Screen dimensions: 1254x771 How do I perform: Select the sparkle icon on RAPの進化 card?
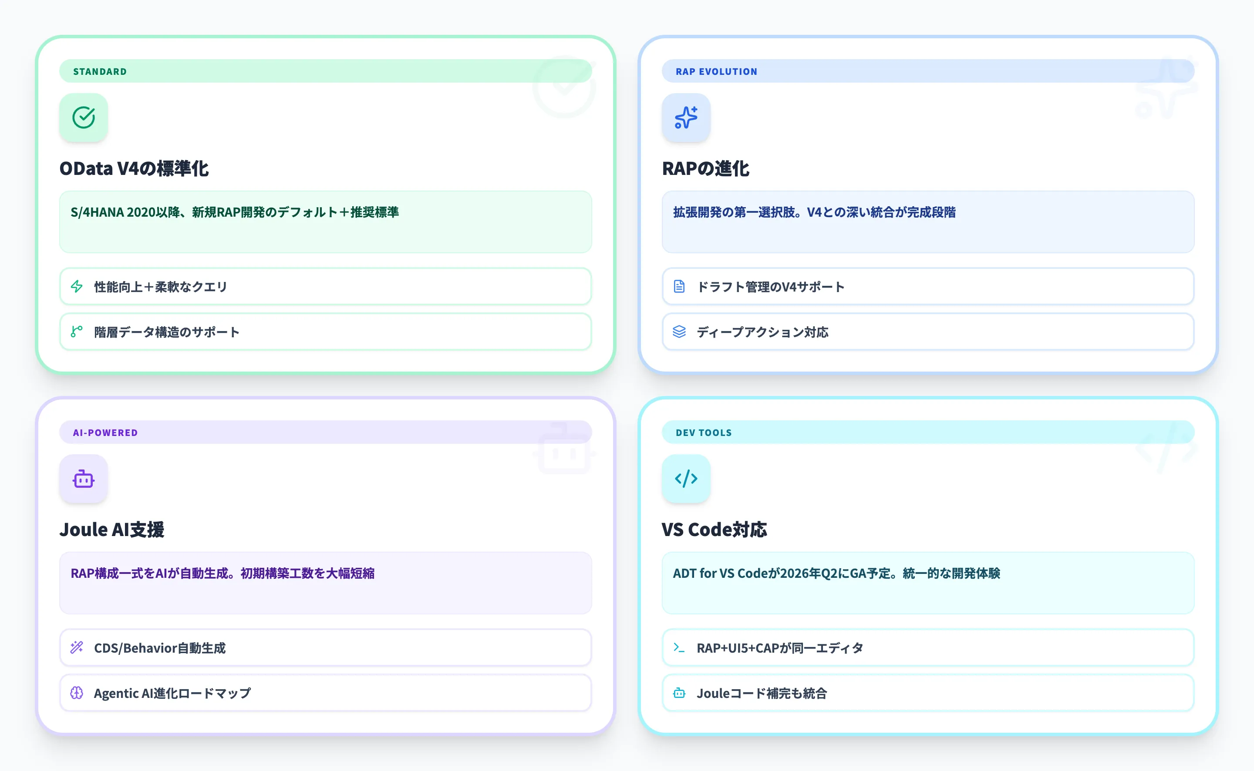coord(686,118)
